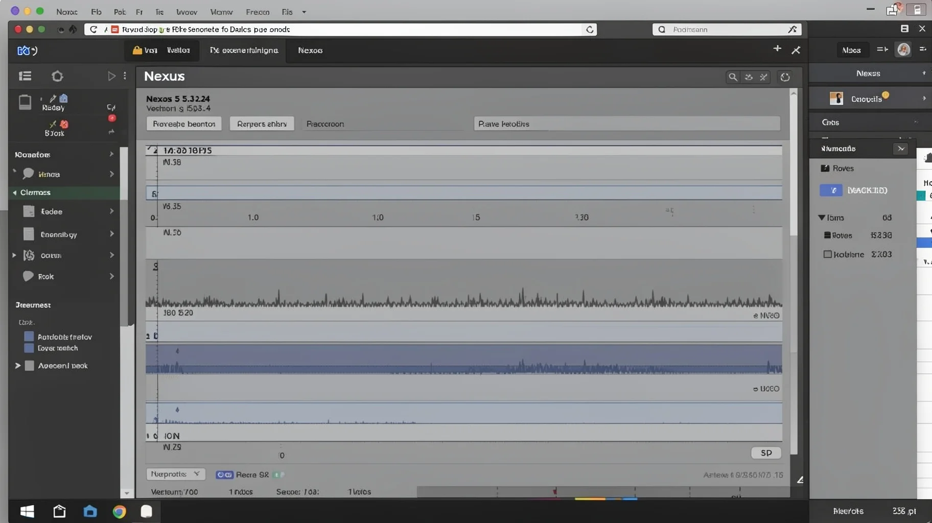Click the app logo in top-left corner
The height and width of the screenshot is (523, 932).
point(27,50)
